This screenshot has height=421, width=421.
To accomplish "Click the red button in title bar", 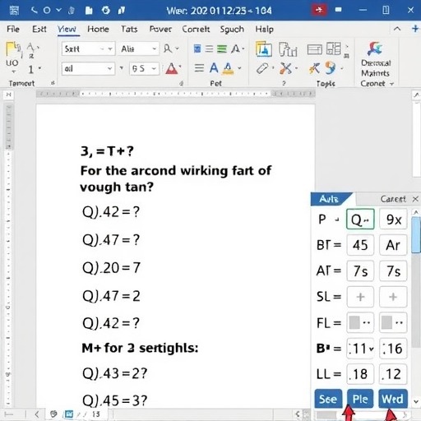I will pos(319,10).
